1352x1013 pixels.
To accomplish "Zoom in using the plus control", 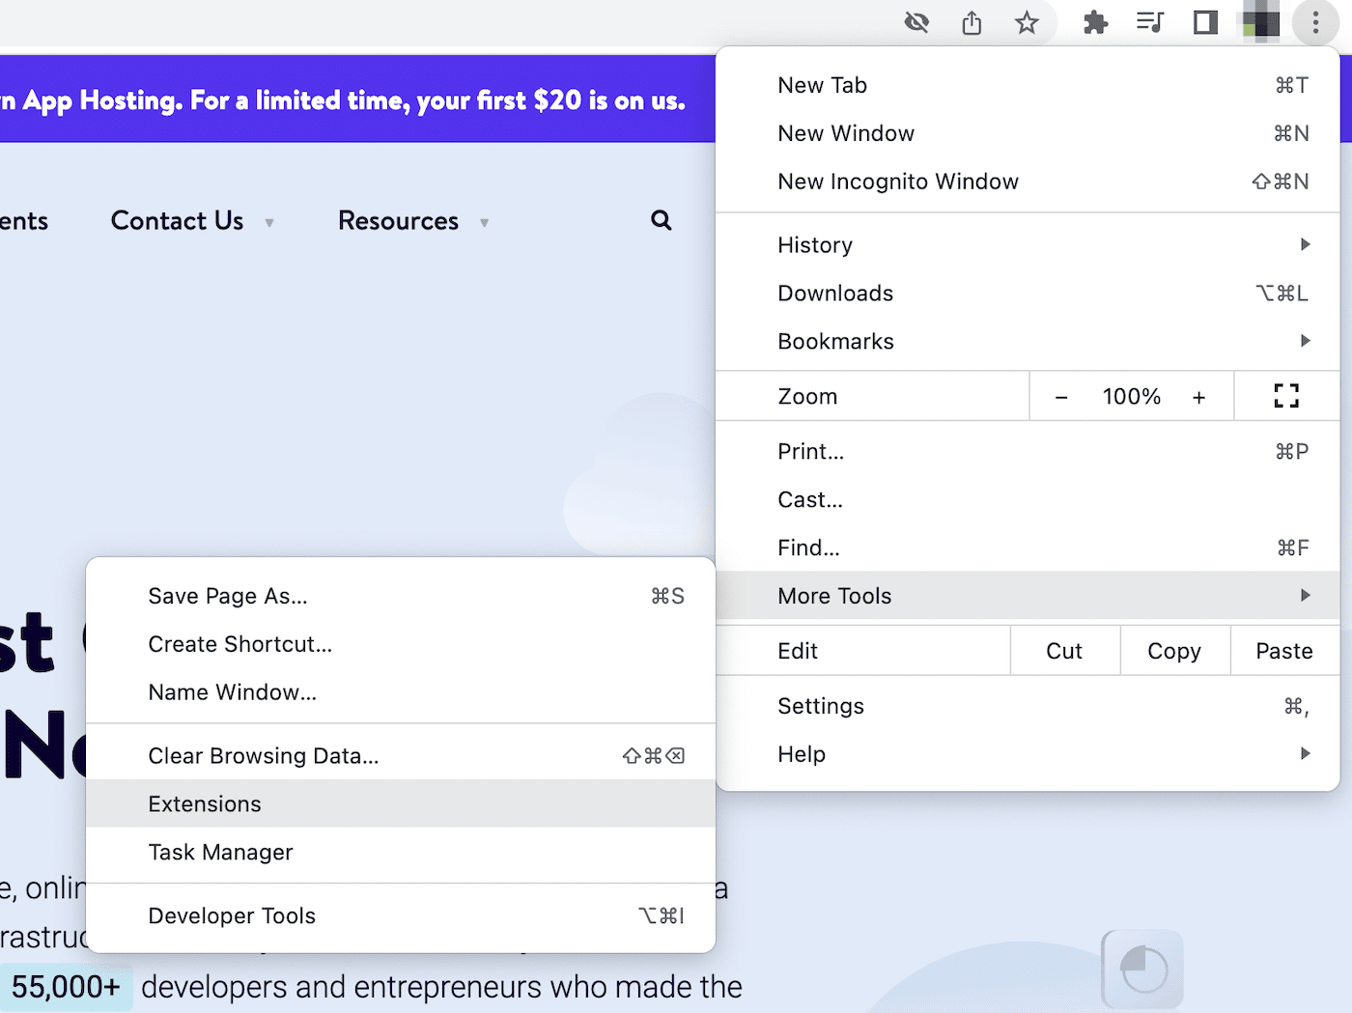I will (1198, 396).
